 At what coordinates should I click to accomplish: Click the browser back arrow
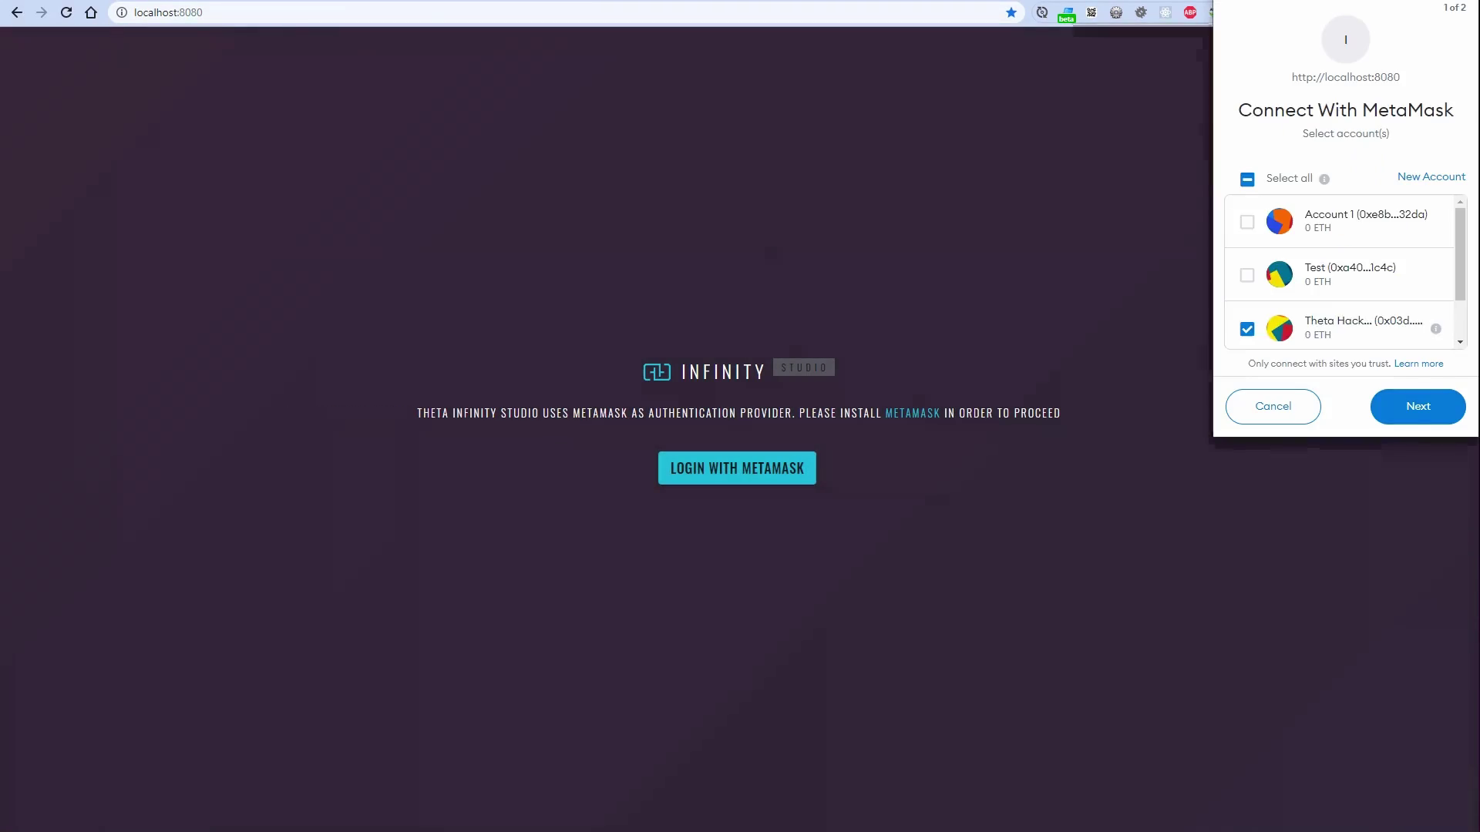[x=17, y=12]
